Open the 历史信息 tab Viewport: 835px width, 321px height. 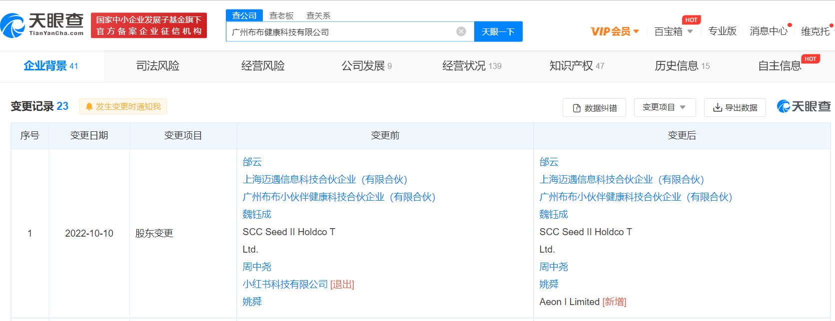682,66
